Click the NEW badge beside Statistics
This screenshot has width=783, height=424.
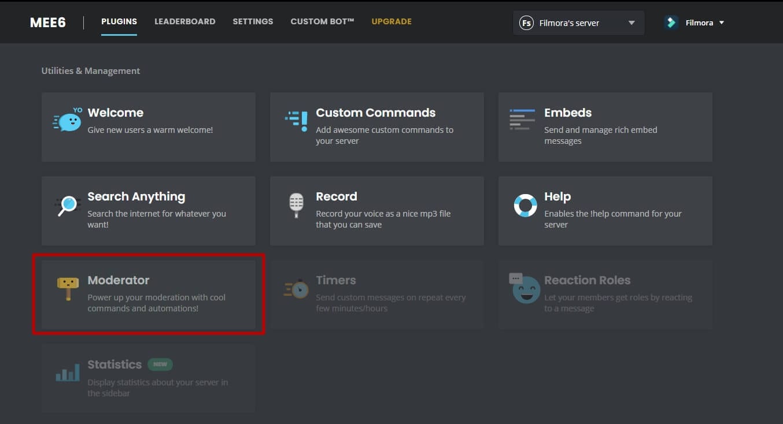click(160, 365)
